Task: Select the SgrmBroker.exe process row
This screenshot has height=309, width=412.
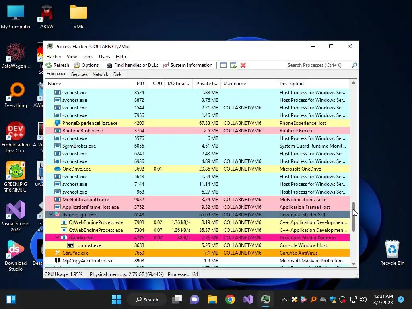Action: coord(197,146)
